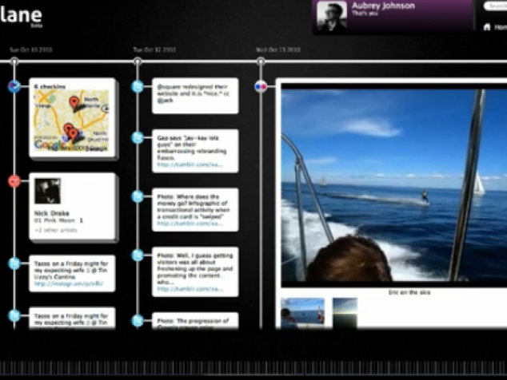This screenshot has width=507, height=380.
Task: Click the Flickr icon next to the photo card
Action: click(x=261, y=86)
